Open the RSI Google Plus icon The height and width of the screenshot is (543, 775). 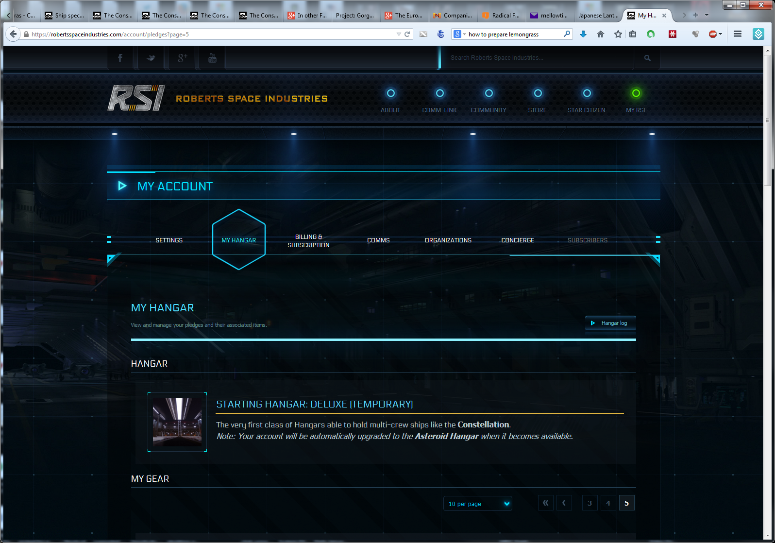(x=182, y=58)
